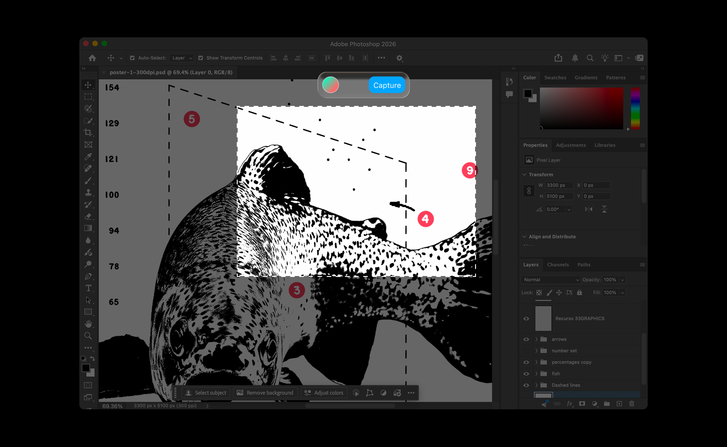Click the Adjust colors button

coord(324,393)
